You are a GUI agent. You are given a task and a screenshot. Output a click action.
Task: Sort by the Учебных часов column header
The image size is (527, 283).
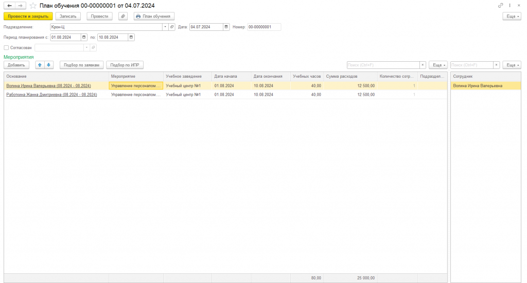coord(307,76)
